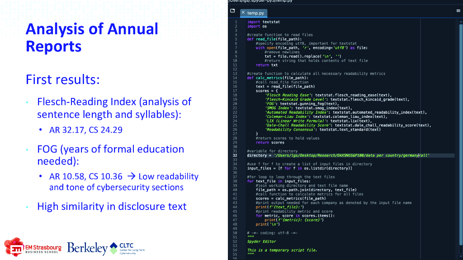
Task: Click the 'High similarity in disclosure text' bullet
Action: pos(112,206)
